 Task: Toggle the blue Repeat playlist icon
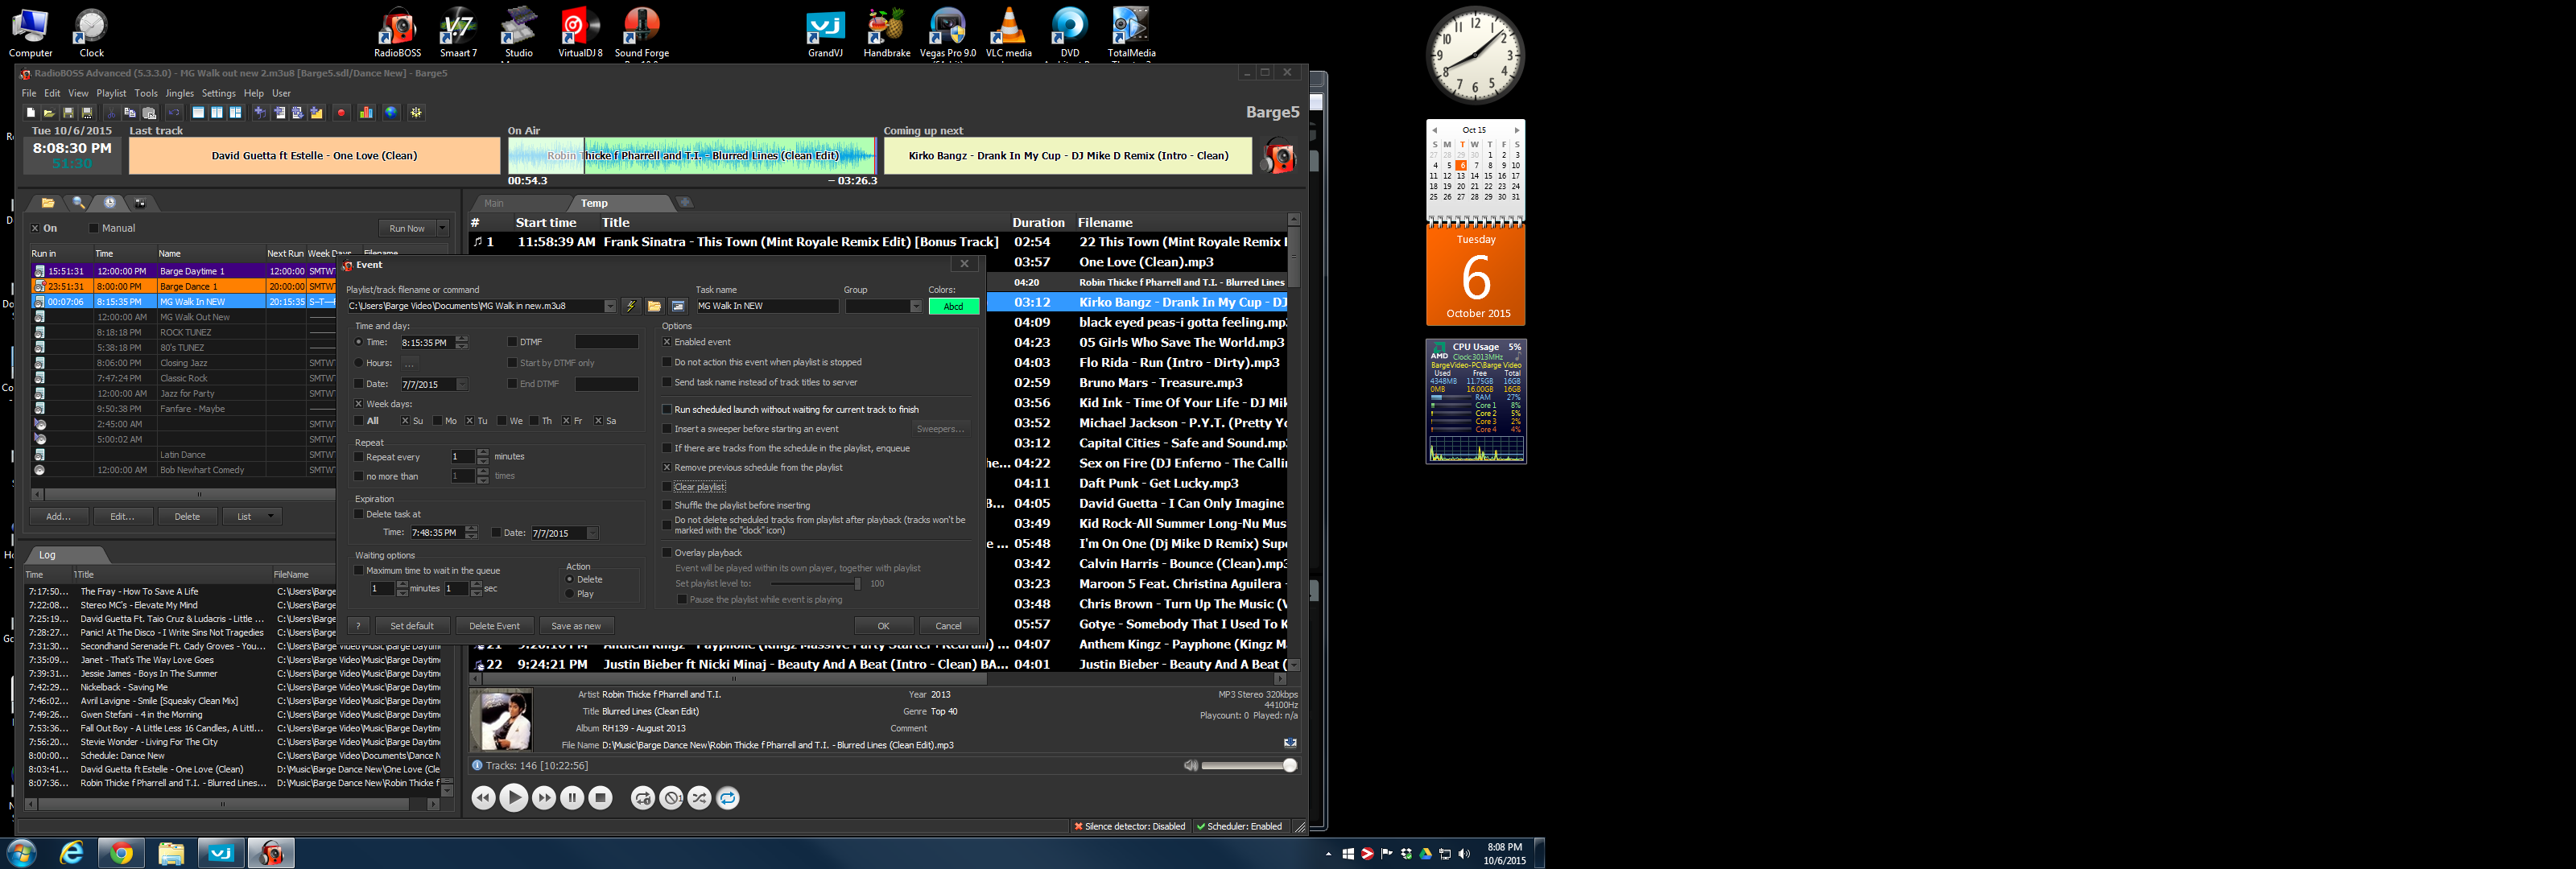click(728, 798)
